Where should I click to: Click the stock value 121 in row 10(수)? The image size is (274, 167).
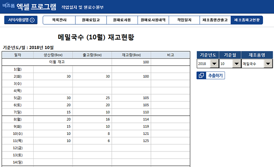pos(146,133)
